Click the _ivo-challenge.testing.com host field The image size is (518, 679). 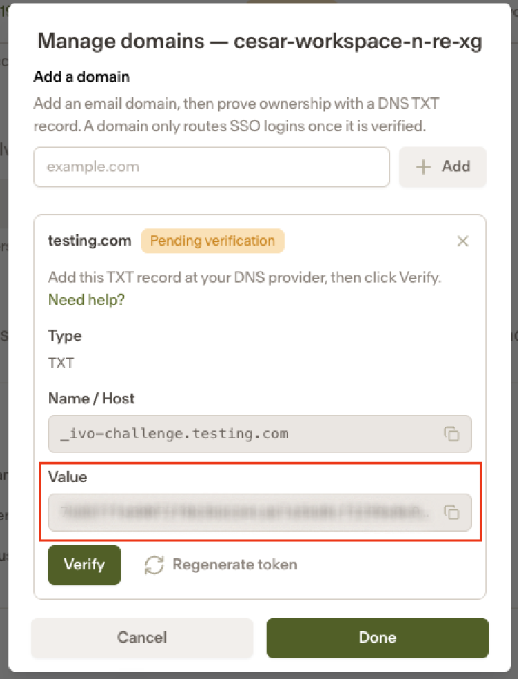[x=260, y=434]
